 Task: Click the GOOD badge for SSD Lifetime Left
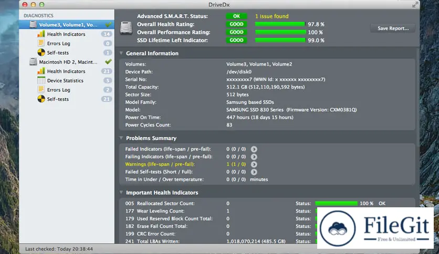(x=237, y=40)
